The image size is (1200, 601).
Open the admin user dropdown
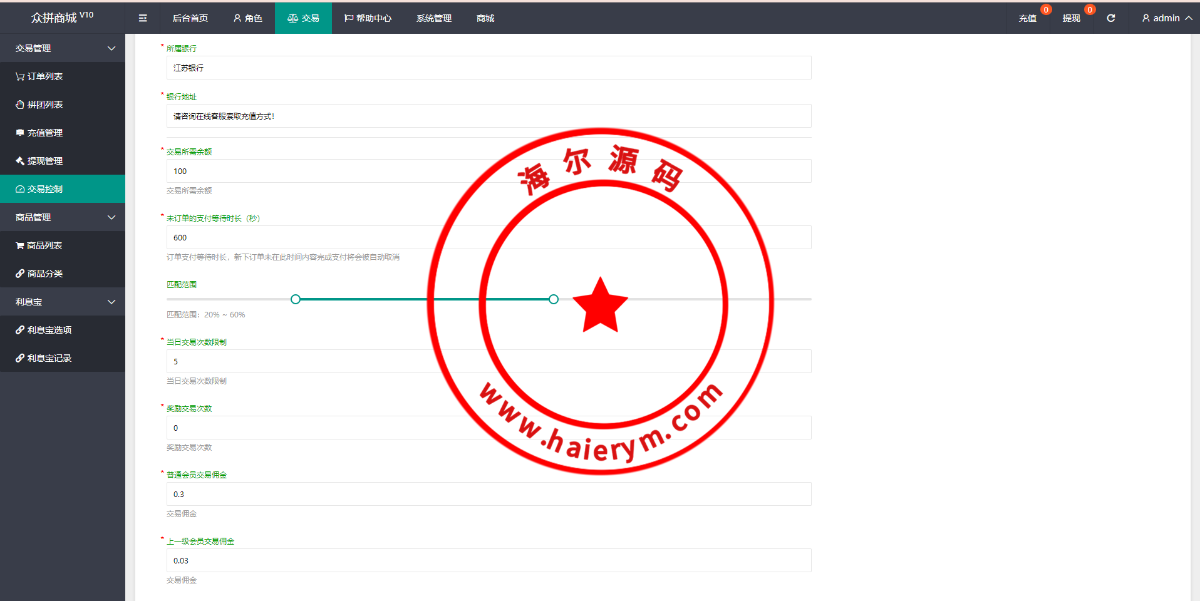(1166, 18)
